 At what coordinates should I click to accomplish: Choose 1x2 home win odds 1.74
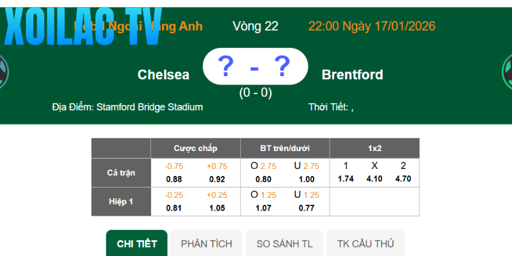[x=346, y=179]
